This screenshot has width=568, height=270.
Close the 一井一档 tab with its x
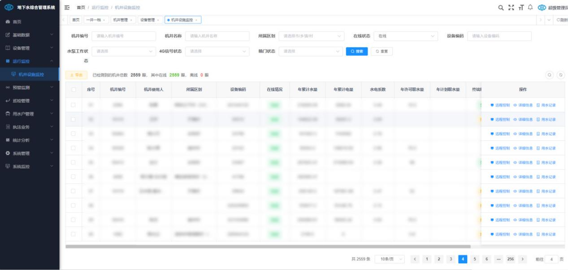pyautogui.click(x=104, y=20)
